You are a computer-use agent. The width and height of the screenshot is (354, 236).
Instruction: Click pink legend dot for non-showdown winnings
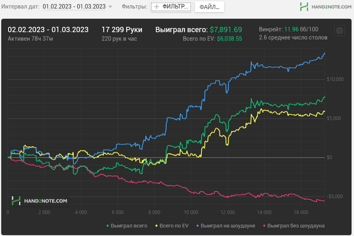[264, 225]
